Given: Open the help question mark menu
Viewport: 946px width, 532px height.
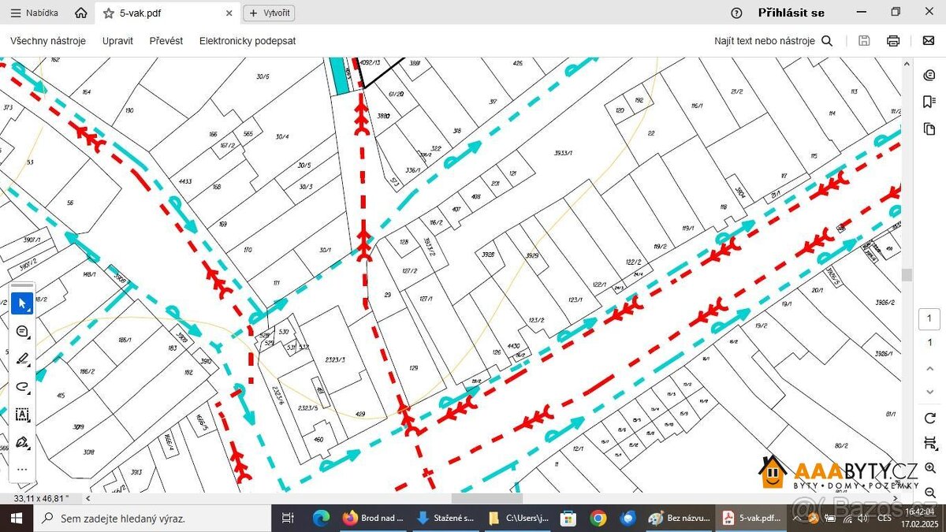Looking at the screenshot, I should [x=736, y=13].
